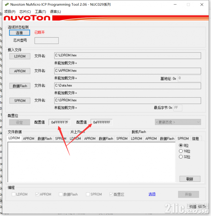Select the SPROM tab under 片上Flash
The image size is (211, 216).
click(x=122, y=138)
